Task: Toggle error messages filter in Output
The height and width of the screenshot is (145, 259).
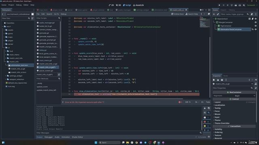Action: click(x=206, y=122)
